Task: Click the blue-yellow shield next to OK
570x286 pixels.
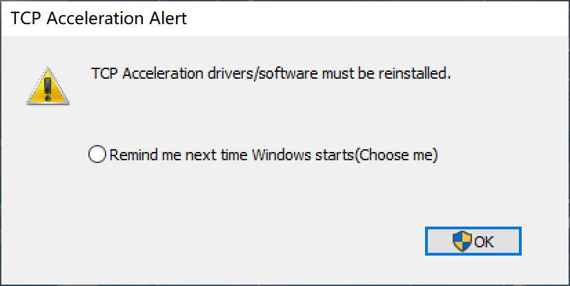Action: pyautogui.click(x=462, y=241)
